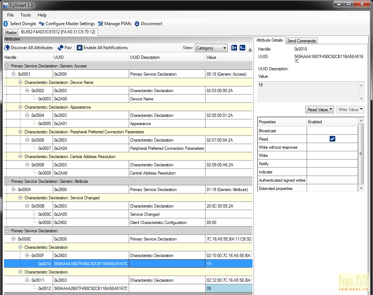Click the value cell '00:18 (Generic Access)'
The height and width of the screenshot is (295, 373).
click(x=229, y=74)
